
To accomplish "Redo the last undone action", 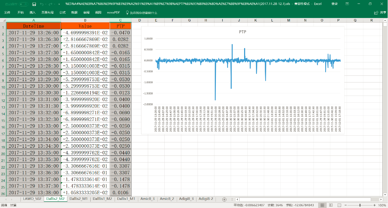I will [x=50, y=4].
